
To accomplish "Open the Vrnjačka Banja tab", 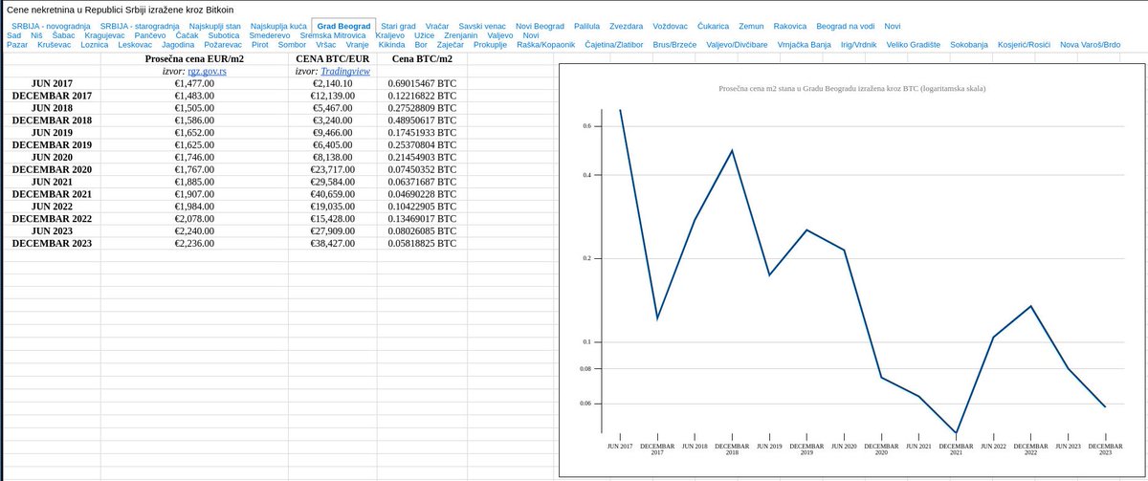I will pos(806,45).
